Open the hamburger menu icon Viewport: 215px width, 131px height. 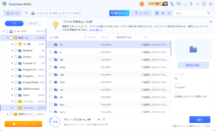pos(191,4)
